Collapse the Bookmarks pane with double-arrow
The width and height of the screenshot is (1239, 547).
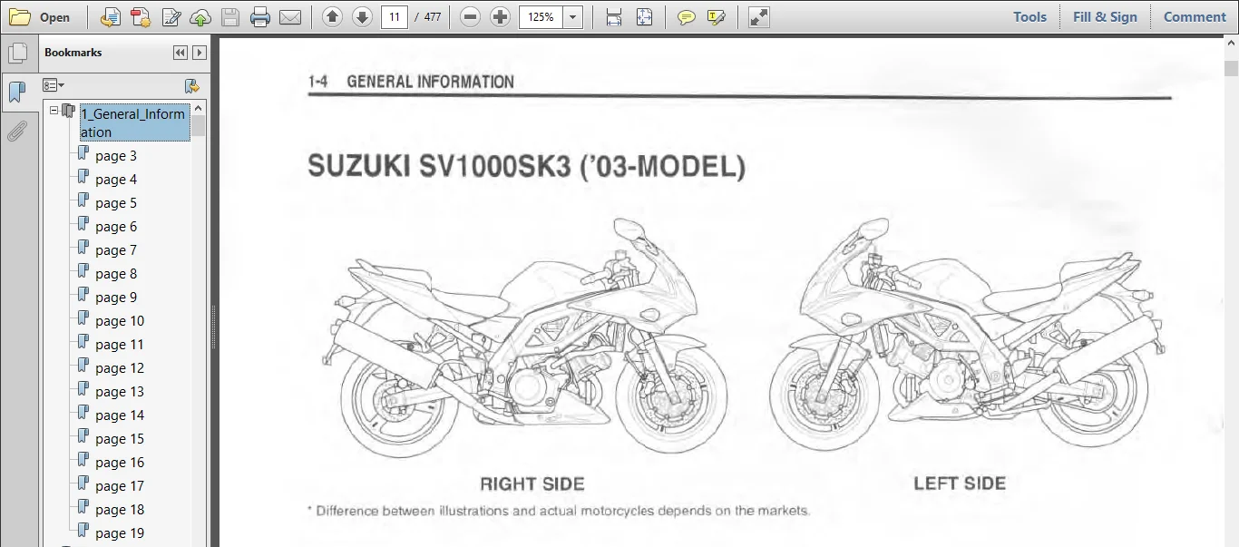pos(180,54)
